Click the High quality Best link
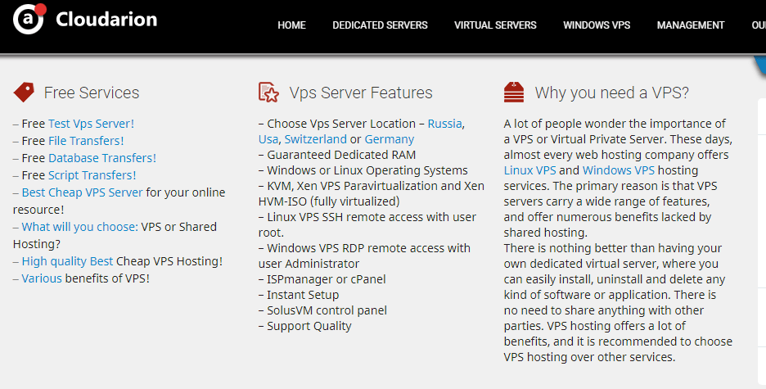 [67, 261]
